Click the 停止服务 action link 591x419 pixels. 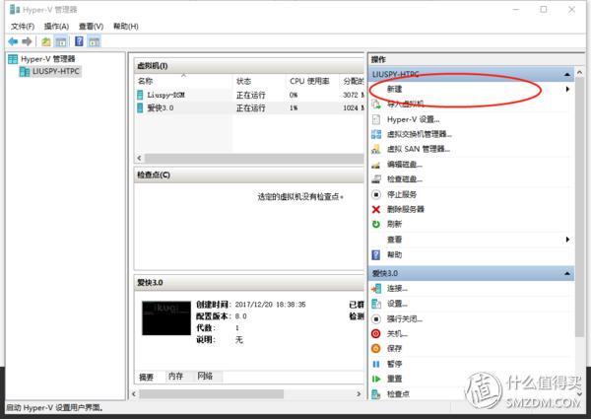(402, 194)
